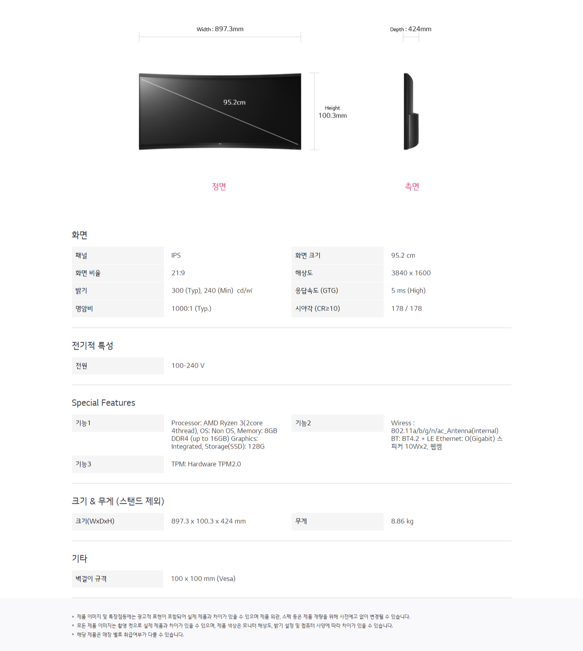This screenshot has width=583, height=651.
Task: Select the 측면 side view label
Action: (412, 186)
